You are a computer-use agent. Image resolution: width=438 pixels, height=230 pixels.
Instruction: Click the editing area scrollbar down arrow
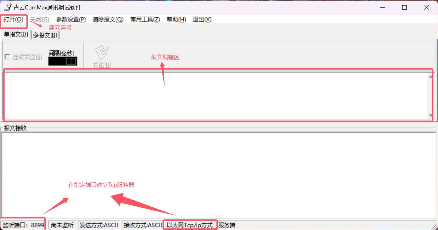coord(430,115)
